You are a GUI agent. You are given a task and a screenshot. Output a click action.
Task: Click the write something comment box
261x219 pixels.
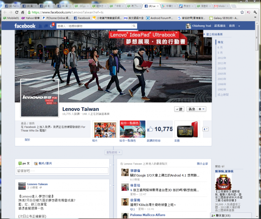(x=62, y=171)
